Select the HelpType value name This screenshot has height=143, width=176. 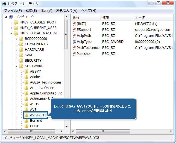(84, 42)
